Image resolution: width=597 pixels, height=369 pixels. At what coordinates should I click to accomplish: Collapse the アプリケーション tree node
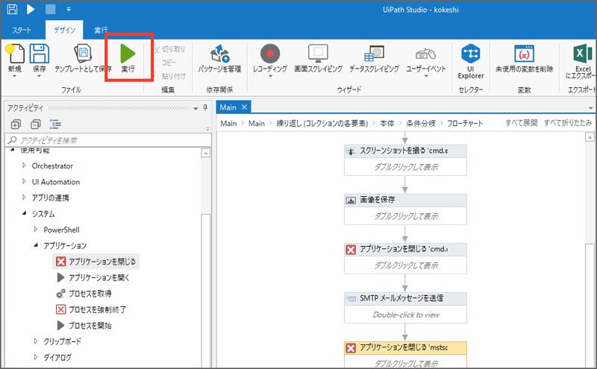point(36,245)
